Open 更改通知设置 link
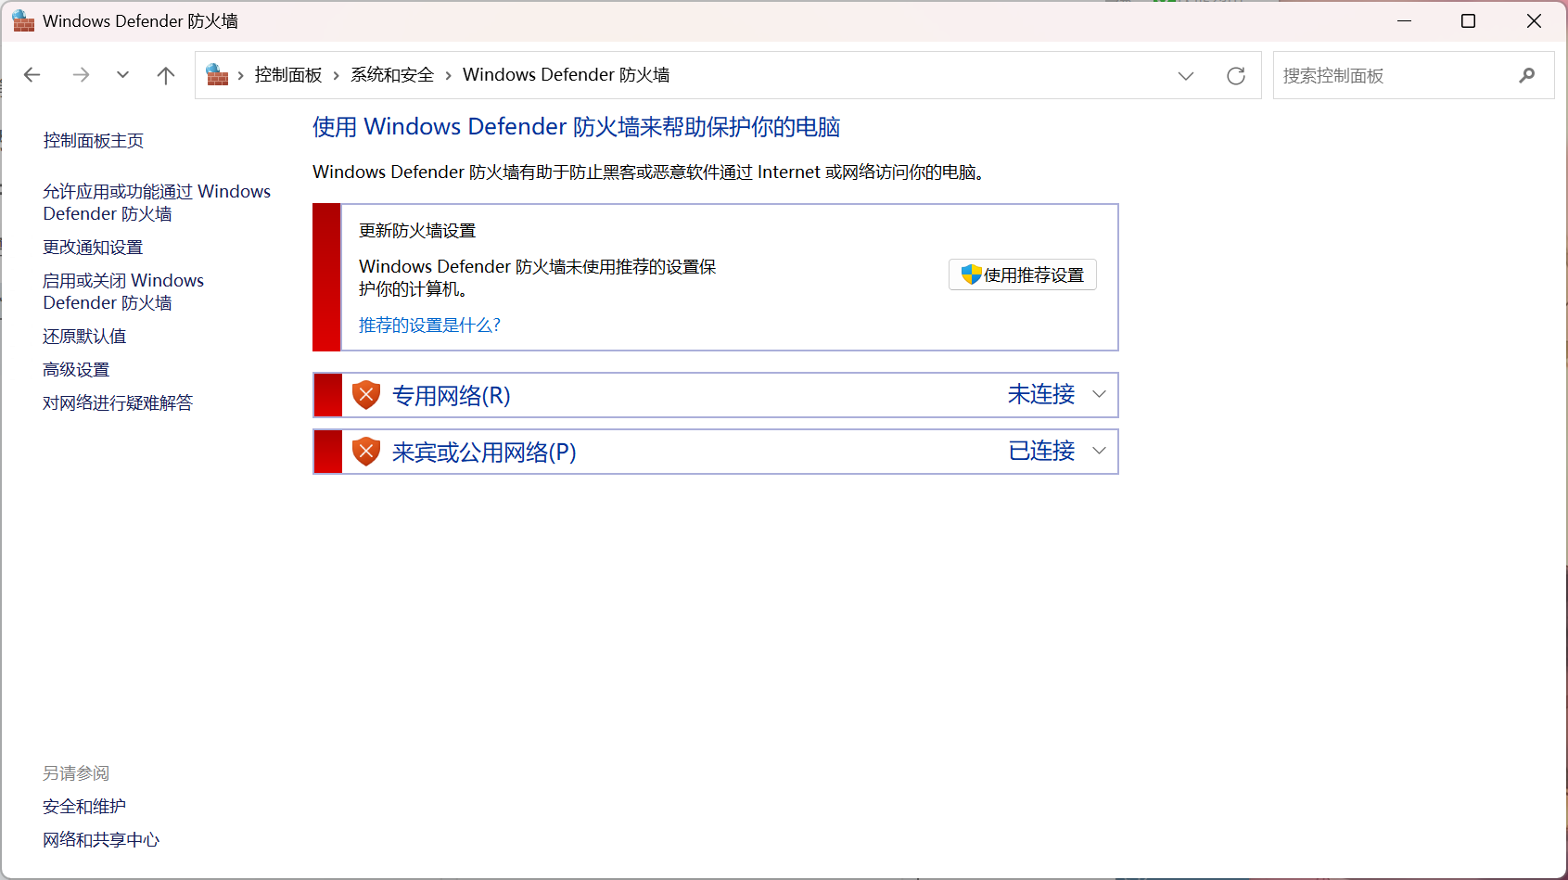This screenshot has height=880, width=1568. 93,248
